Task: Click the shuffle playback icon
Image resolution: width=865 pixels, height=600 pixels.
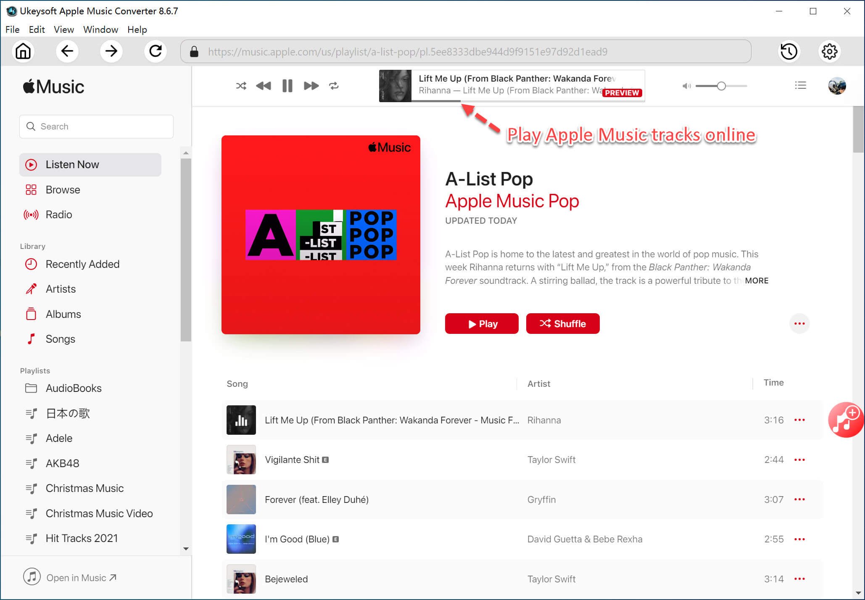Action: coord(240,85)
